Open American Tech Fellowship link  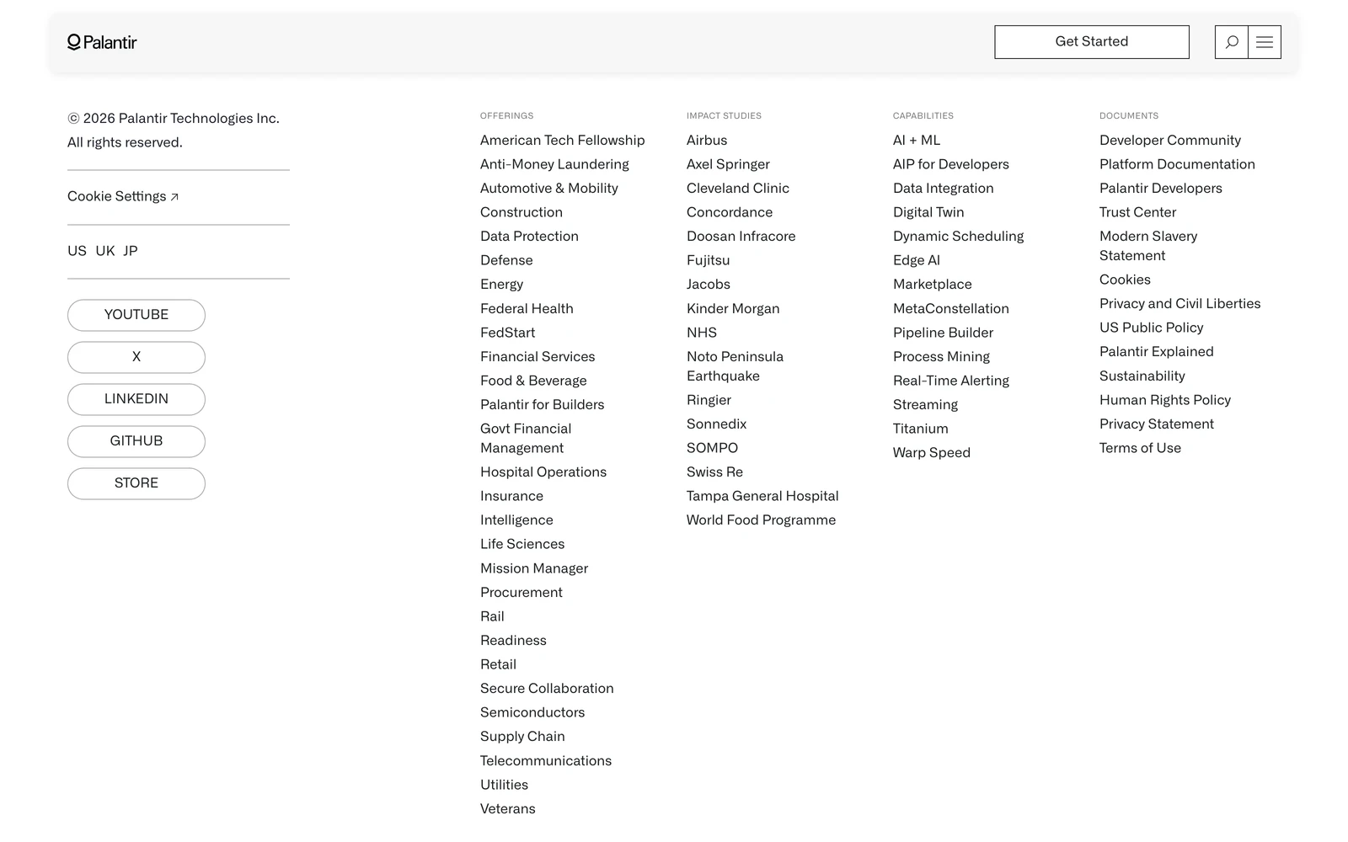[563, 141]
